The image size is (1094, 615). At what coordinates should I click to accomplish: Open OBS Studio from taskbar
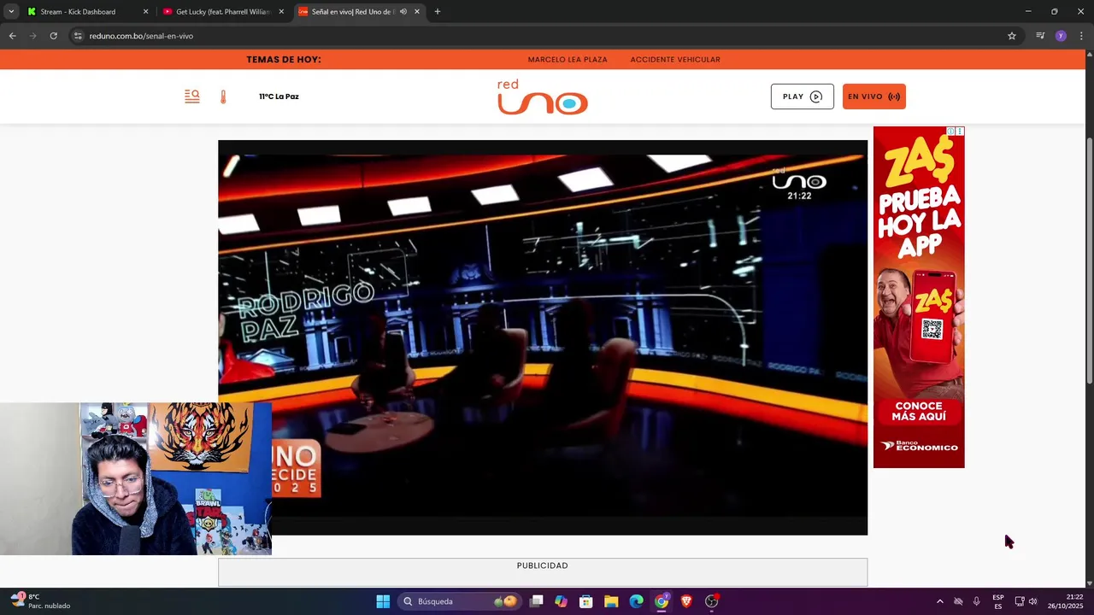point(712,601)
